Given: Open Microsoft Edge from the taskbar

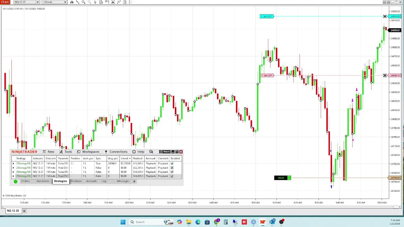Looking at the screenshot, I should 198,222.
